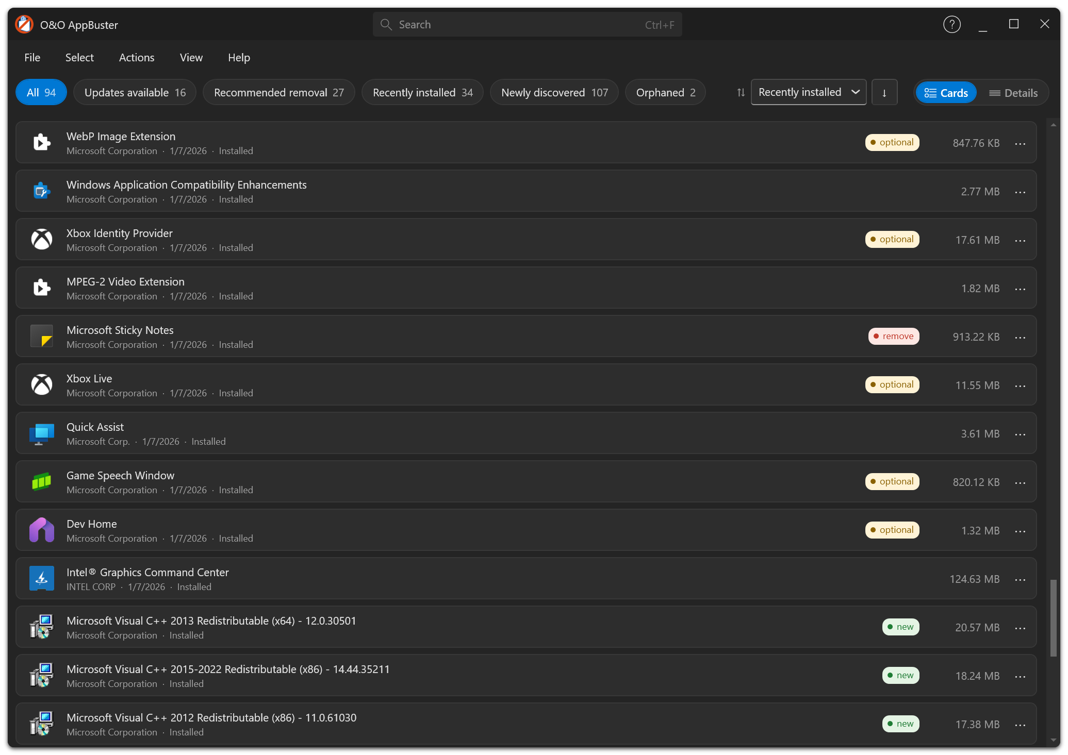The image size is (1068, 755).
Task: Filter by Recommended removal 27
Action: (x=278, y=92)
